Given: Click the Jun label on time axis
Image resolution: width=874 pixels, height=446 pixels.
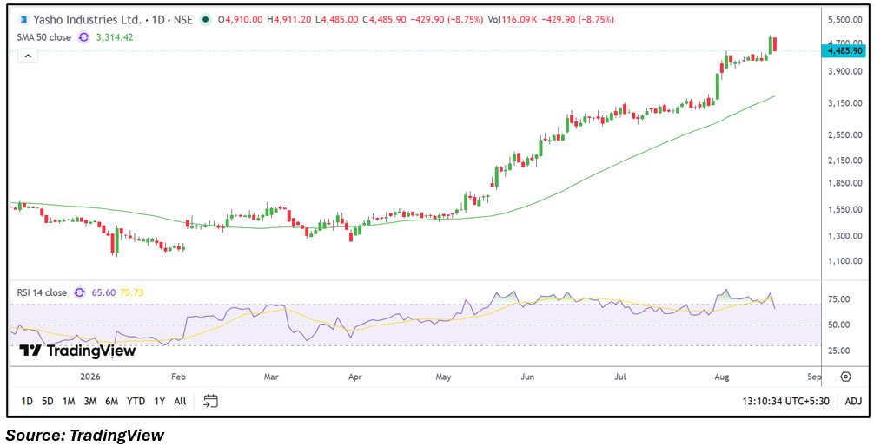Looking at the screenshot, I should [527, 377].
